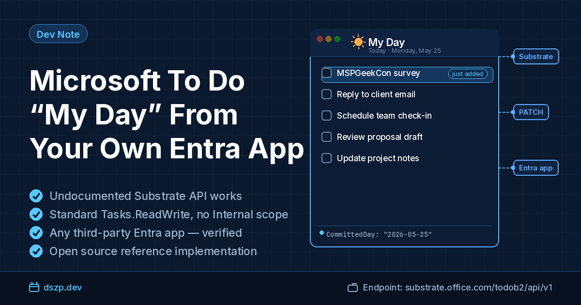
Task: Click the Dev Note badge
Action: point(58,34)
